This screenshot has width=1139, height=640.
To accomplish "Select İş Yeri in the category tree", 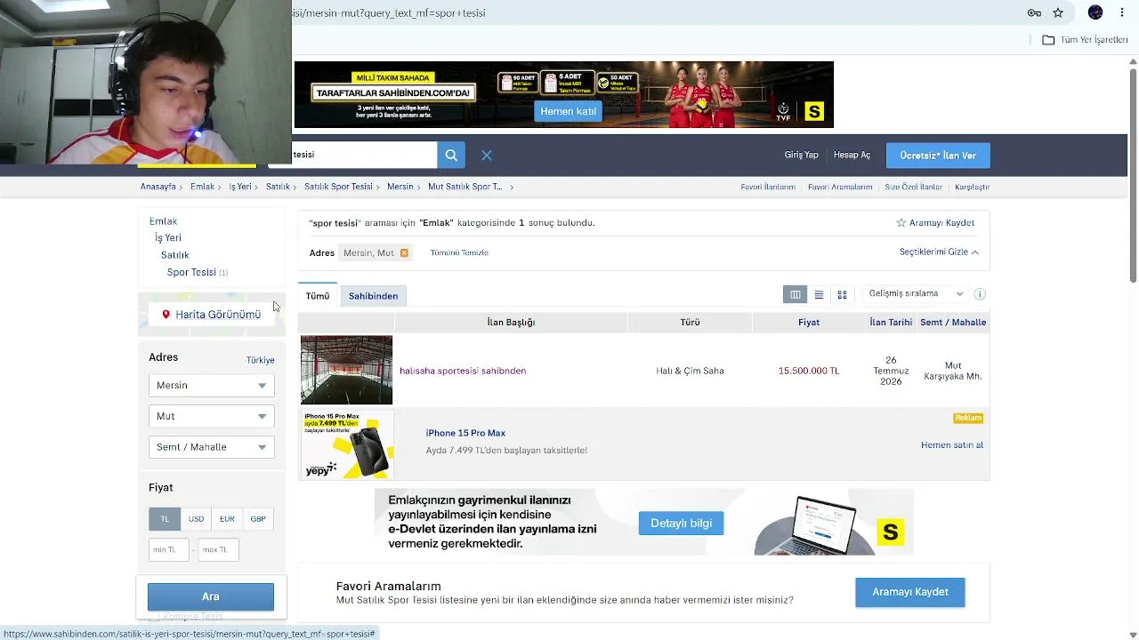I will tap(168, 238).
